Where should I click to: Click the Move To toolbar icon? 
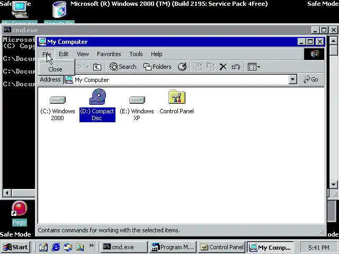(198, 67)
